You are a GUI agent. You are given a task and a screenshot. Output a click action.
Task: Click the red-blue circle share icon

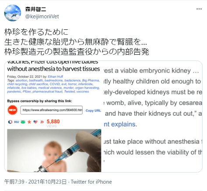(x=10, y=122)
